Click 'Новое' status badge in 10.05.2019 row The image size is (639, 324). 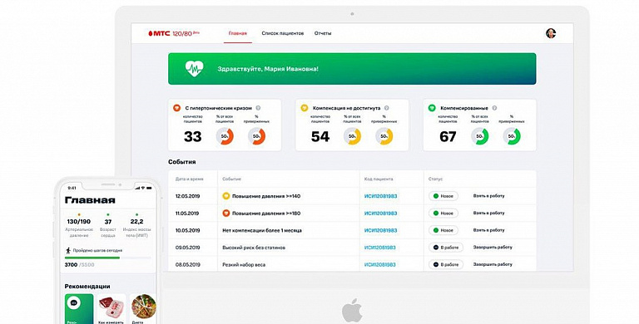click(x=443, y=230)
